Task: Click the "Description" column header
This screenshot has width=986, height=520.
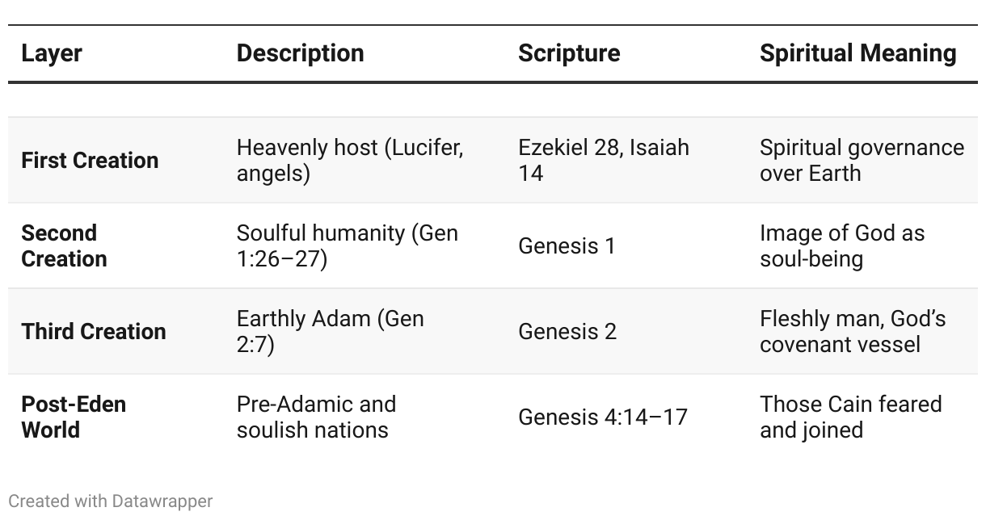Action: point(300,53)
